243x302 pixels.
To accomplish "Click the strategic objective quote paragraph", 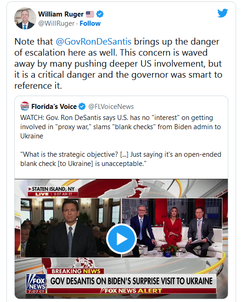I will click(x=121, y=159).
